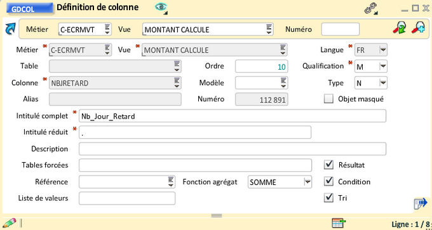
Task: Open the Qualification dropdown
Action: pos(371,67)
